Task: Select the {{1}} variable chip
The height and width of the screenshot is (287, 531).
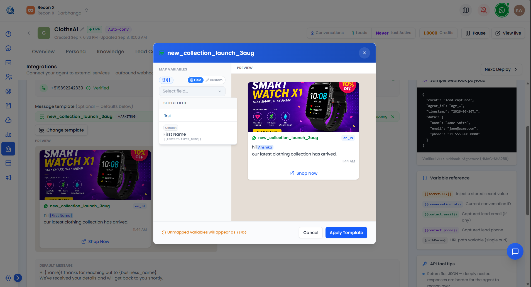Action: [x=166, y=80]
